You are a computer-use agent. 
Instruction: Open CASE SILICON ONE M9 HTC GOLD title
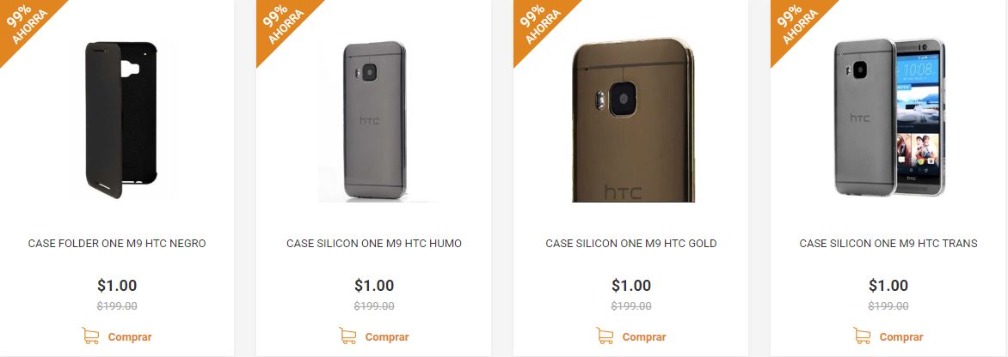631,244
